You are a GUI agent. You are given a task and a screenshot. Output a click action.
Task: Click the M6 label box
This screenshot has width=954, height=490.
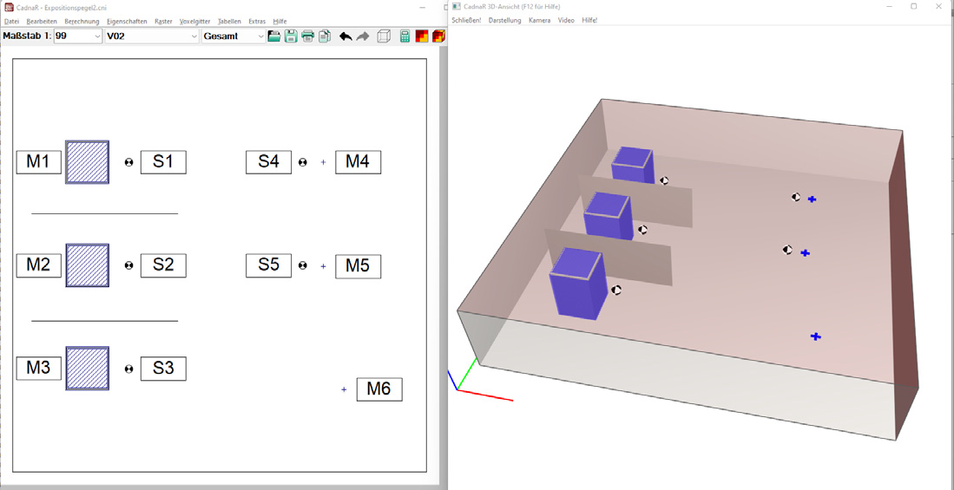coord(379,389)
